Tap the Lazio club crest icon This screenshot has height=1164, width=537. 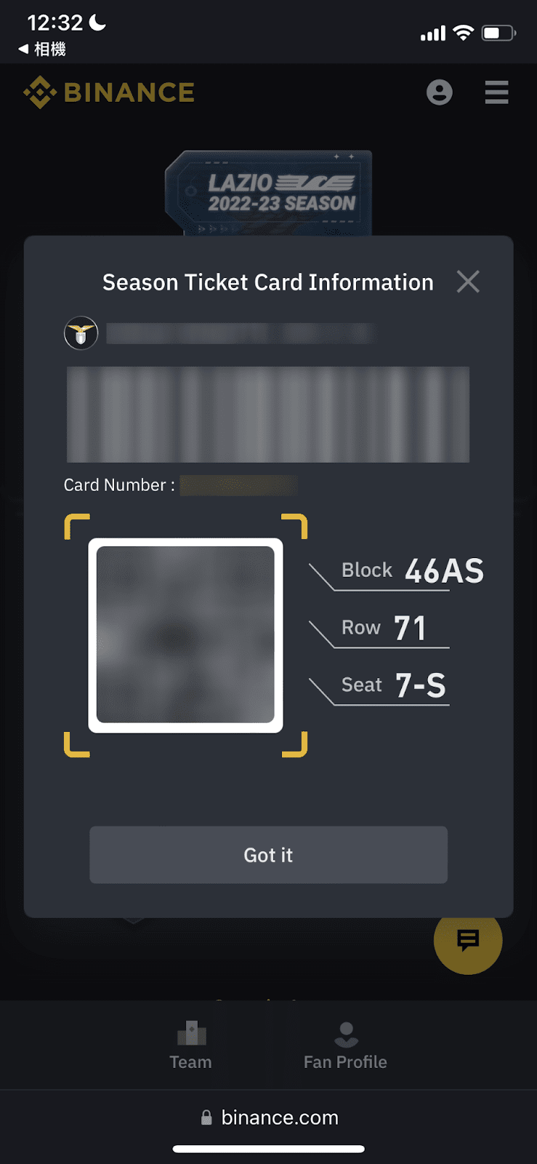tap(81, 334)
